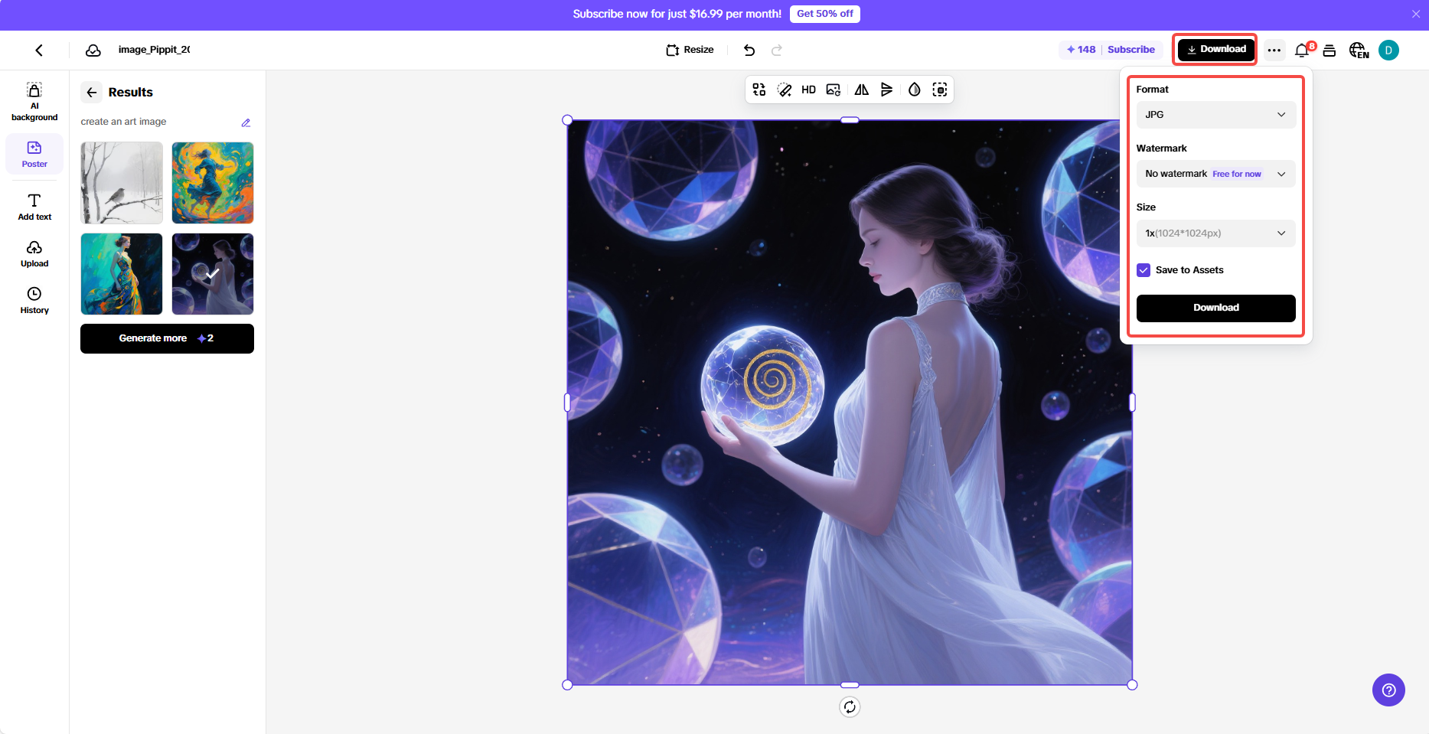Click the 148 credits counter
Image resolution: width=1429 pixels, height=734 pixels.
click(1081, 50)
